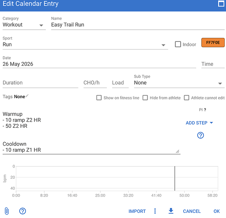Confirm the entry with OK

point(216,211)
